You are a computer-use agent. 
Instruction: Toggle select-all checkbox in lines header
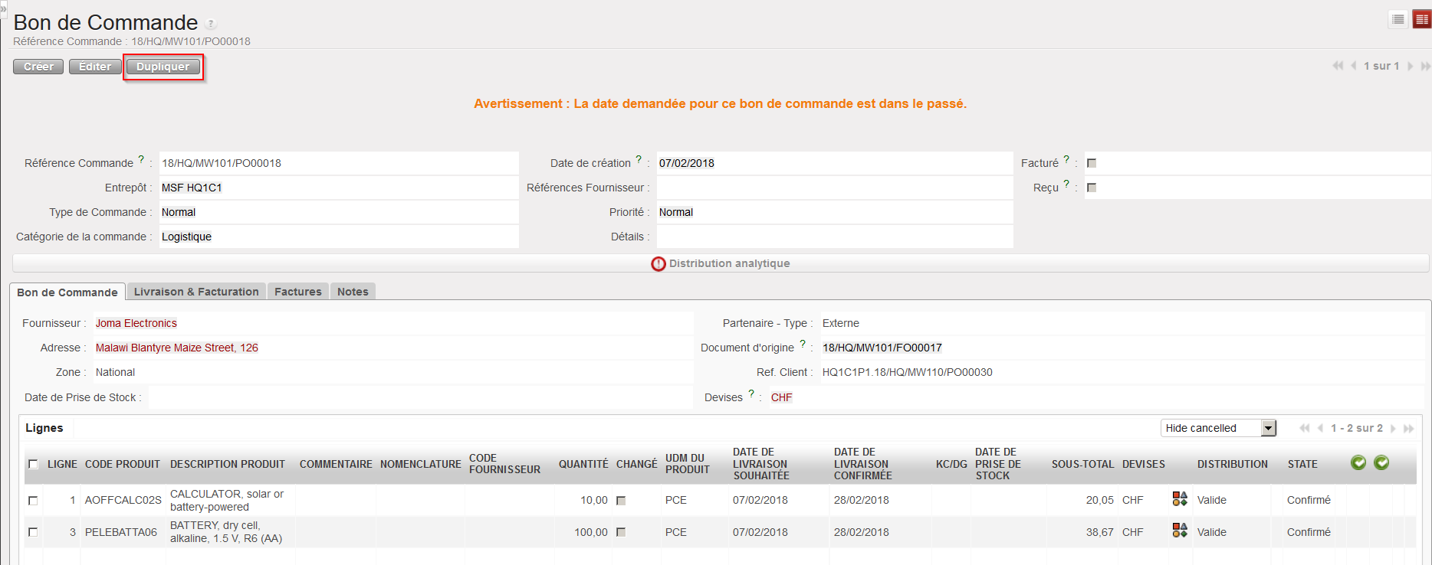tap(33, 464)
